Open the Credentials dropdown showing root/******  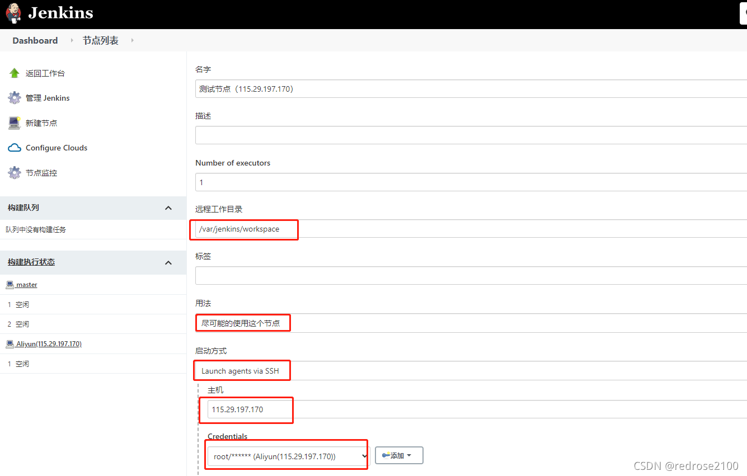[289, 456]
